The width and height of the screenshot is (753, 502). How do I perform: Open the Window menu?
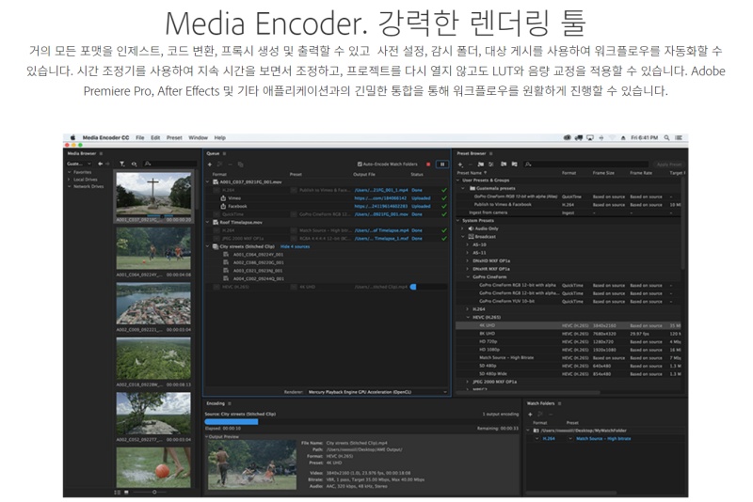tap(198, 137)
